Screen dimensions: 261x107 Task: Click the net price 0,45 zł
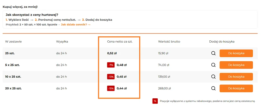coord(122,77)
